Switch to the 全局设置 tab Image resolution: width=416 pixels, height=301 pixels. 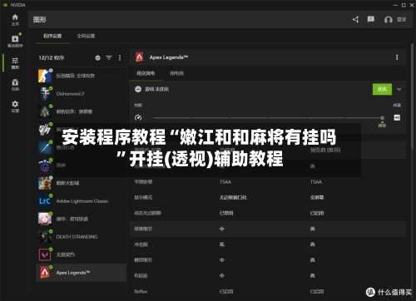(86, 36)
